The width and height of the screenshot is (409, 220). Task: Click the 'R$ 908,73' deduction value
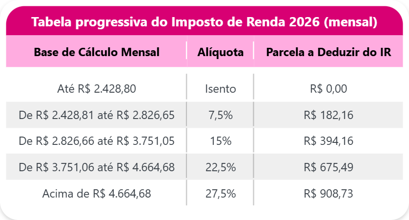[x=328, y=193]
